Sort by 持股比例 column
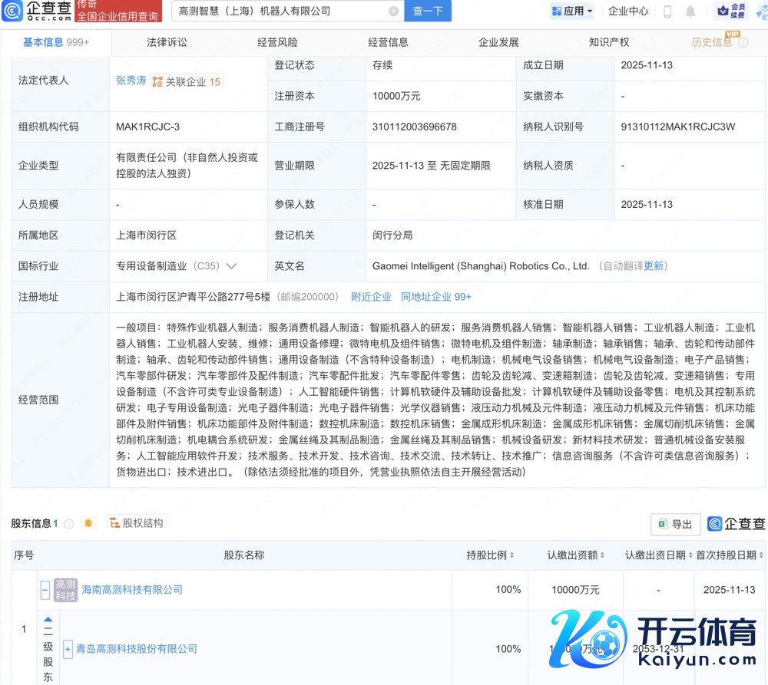This screenshot has height=685, width=768. click(490, 555)
